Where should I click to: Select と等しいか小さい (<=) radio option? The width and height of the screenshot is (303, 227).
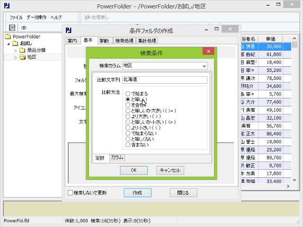coord(128,122)
